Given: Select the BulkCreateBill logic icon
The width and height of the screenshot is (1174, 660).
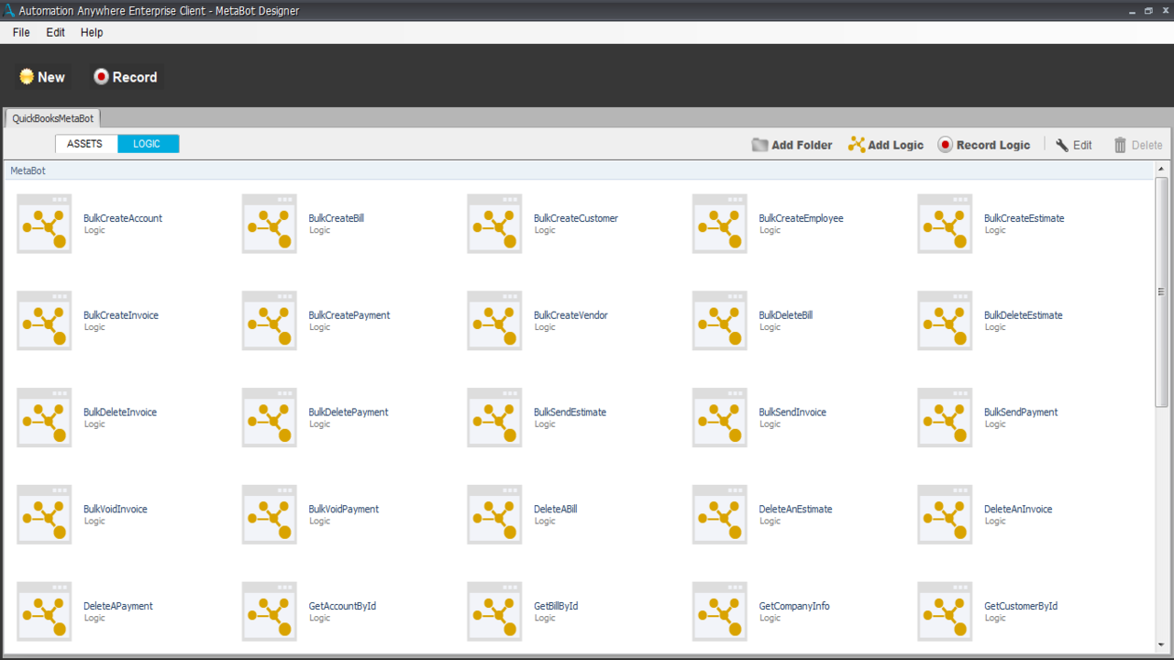Looking at the screenshot, I should (x=270, y=224).
